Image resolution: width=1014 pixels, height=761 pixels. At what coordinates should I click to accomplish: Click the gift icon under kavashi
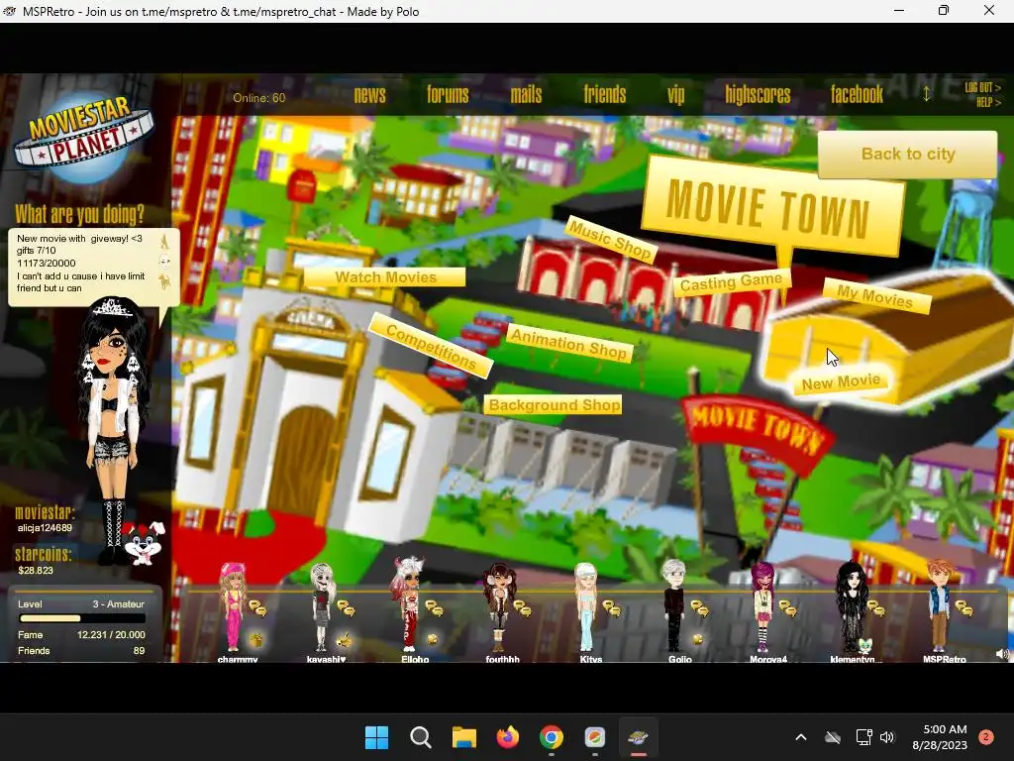344,639
